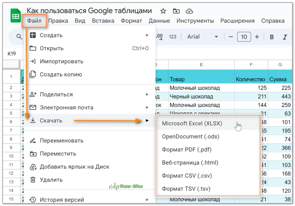
Task: Open the Данные menu
Action: pos(159,21)
